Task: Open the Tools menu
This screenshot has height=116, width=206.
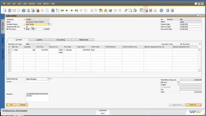Action: 39,4
